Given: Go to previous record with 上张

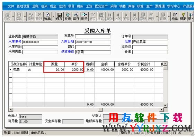Looking at the screenshot, I should (118, 17).
